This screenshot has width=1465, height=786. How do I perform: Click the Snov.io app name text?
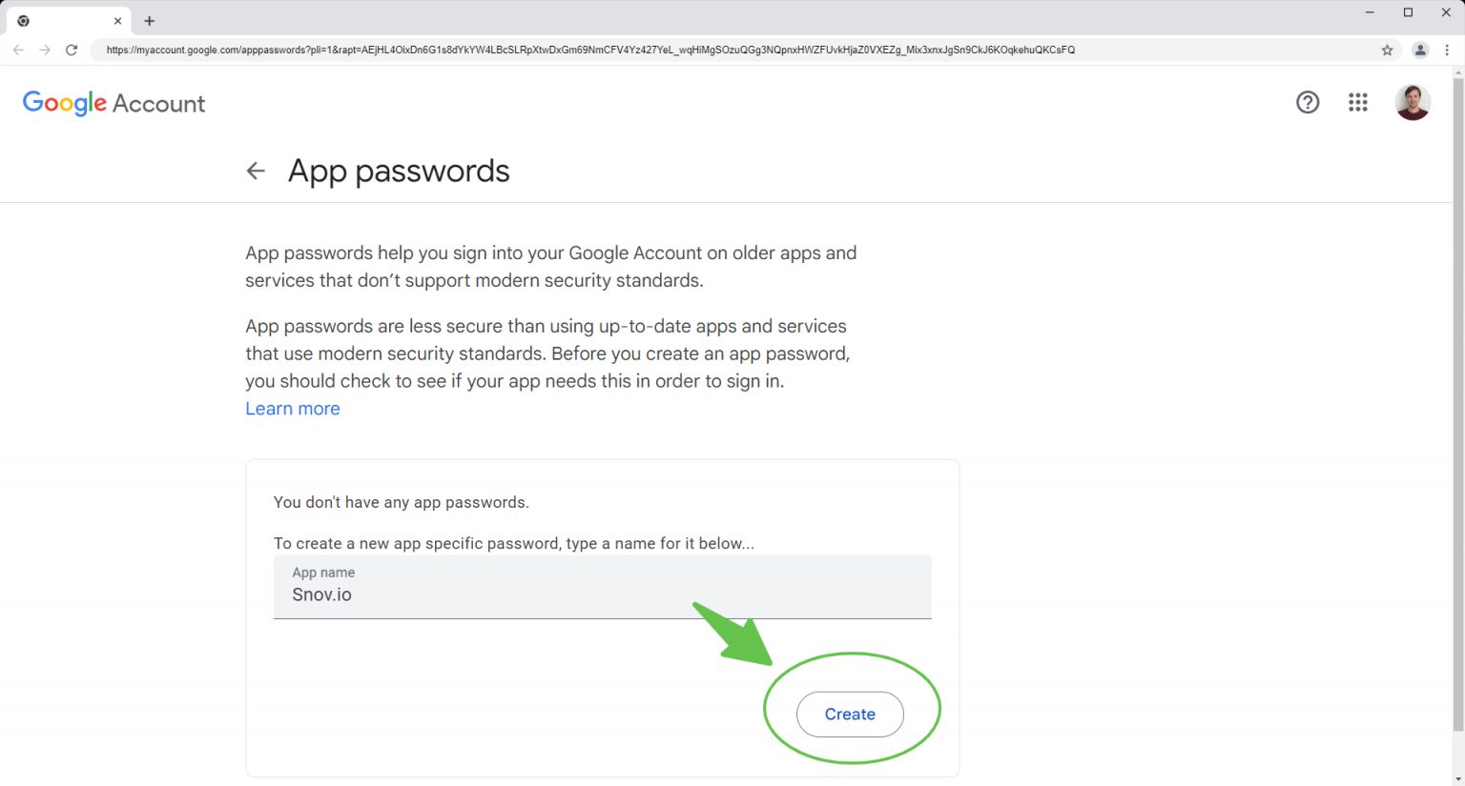[321, 594]
